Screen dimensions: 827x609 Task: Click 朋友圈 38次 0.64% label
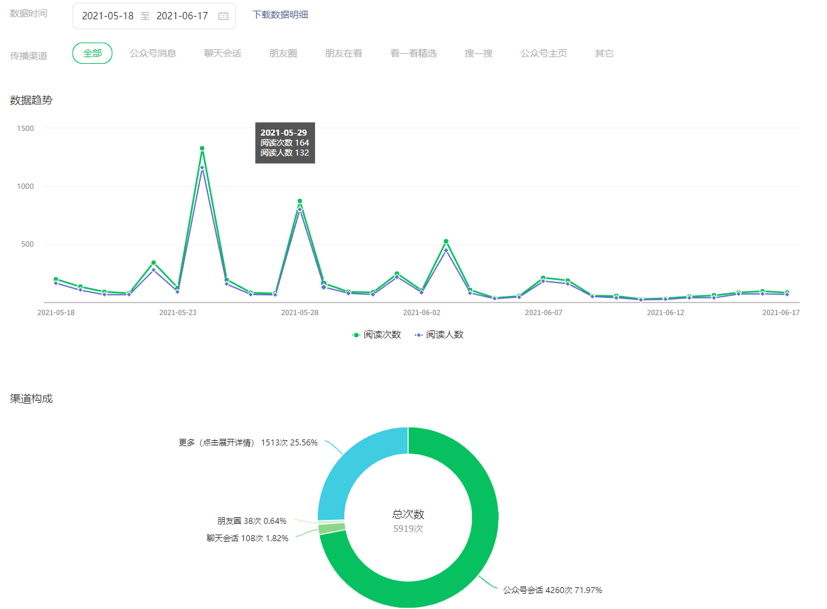(252, 521)
